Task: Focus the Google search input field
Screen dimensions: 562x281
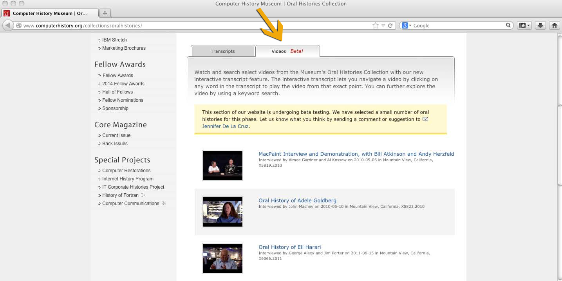Action: click(458, 25)
